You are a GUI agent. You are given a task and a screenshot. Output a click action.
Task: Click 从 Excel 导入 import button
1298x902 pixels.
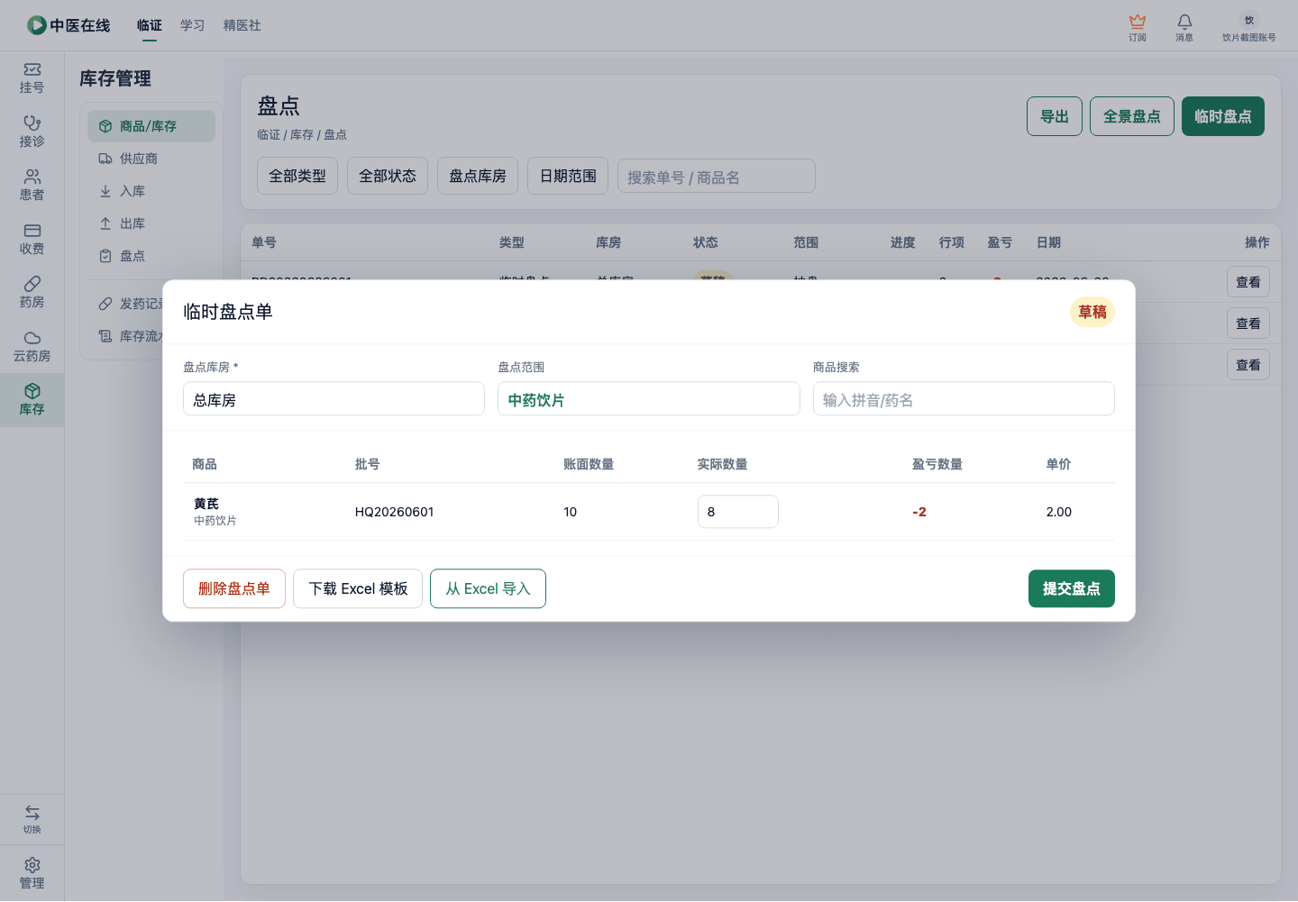[x=488, y=588]
